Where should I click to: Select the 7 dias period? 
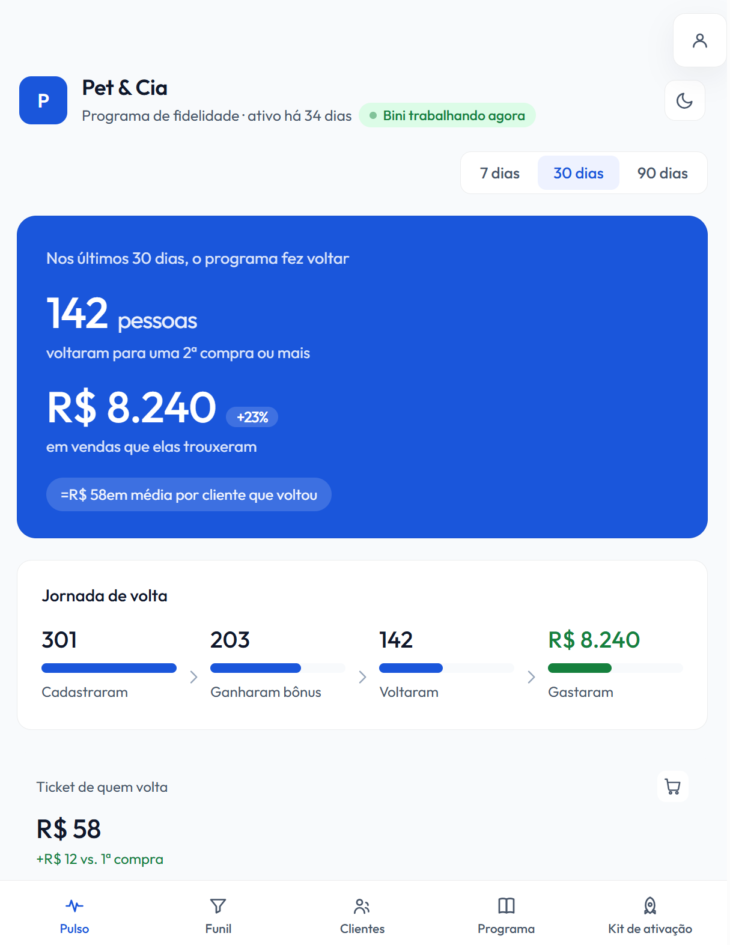(500, 173)
